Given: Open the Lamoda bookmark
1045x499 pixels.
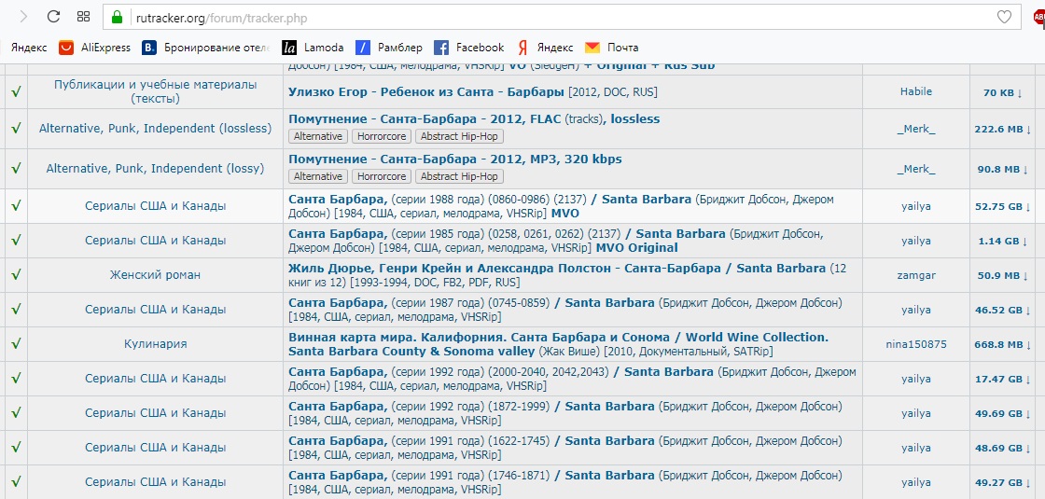Looking at the screenshot, I should click(x=313, y=48).
